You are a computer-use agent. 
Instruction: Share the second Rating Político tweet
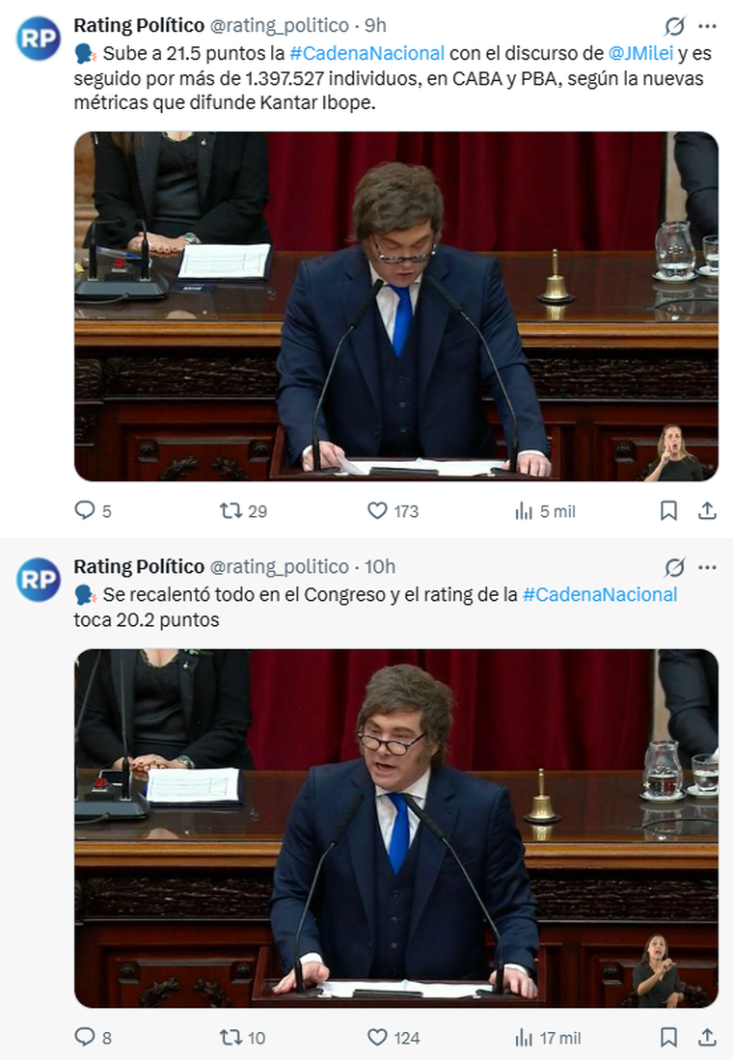pos(707,1038)
